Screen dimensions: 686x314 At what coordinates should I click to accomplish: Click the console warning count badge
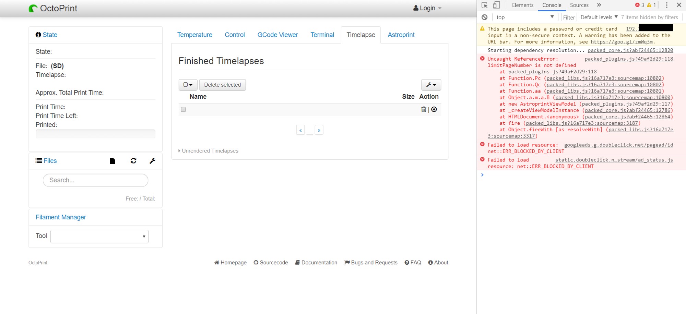[x=651, y=5]
